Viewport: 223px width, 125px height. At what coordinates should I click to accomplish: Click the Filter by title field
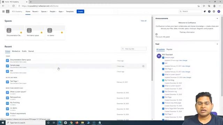(134, 49)
